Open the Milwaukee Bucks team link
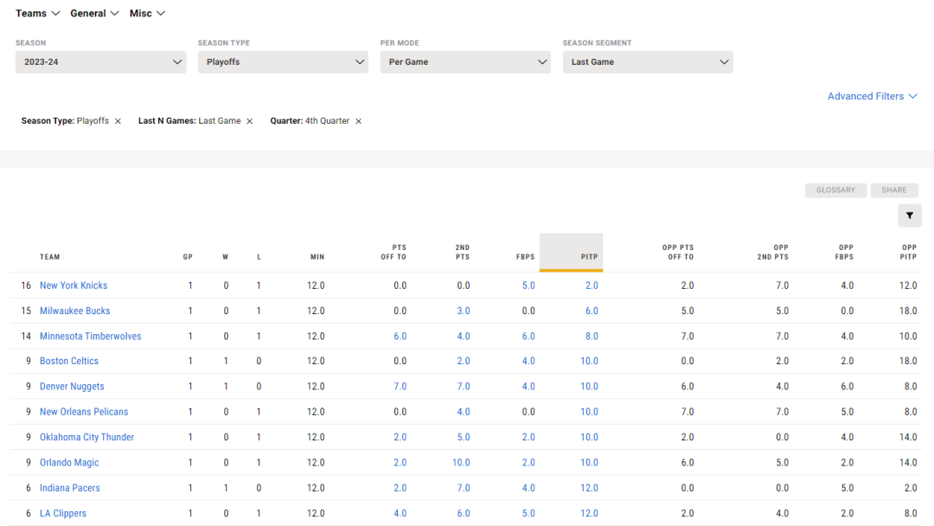Image resolution: width=934 pixels, height=526 pixels. point(74,311)
